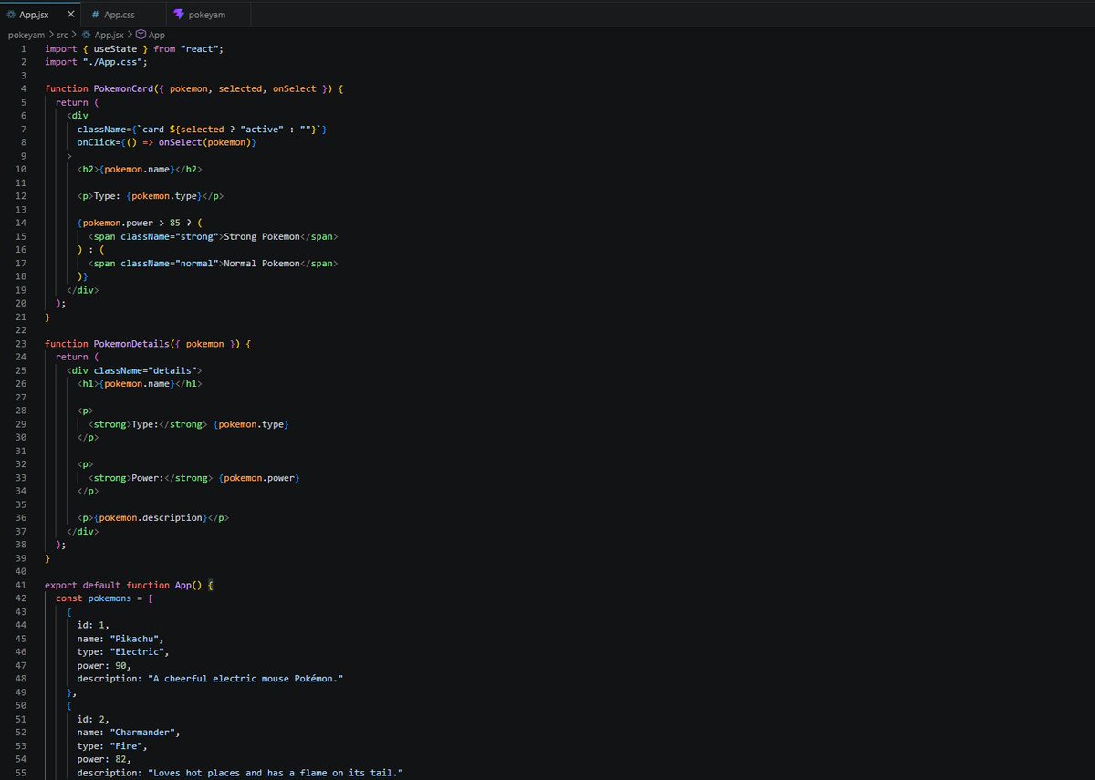Click the power value 90
Image resolution: width=1095 pixels, height=780 pixels.
(x=120, y=666)
